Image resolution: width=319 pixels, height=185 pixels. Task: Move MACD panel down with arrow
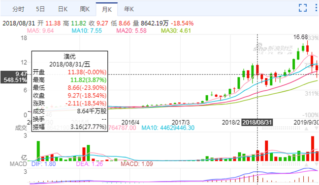coord(316,164)
